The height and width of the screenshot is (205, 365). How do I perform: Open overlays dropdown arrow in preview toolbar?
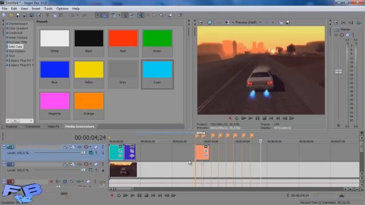(x=273, y=22)
